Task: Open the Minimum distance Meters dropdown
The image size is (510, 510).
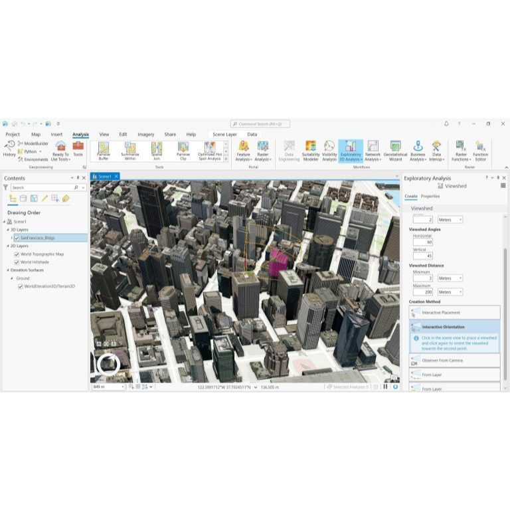Action: pyautogui.click(x=450, y=278)
